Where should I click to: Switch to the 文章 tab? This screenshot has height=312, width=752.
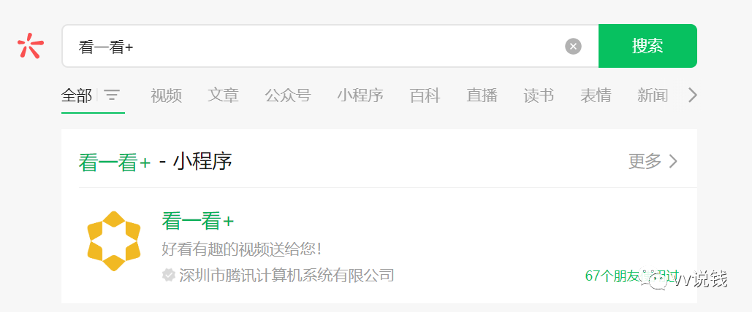point(223,95)
